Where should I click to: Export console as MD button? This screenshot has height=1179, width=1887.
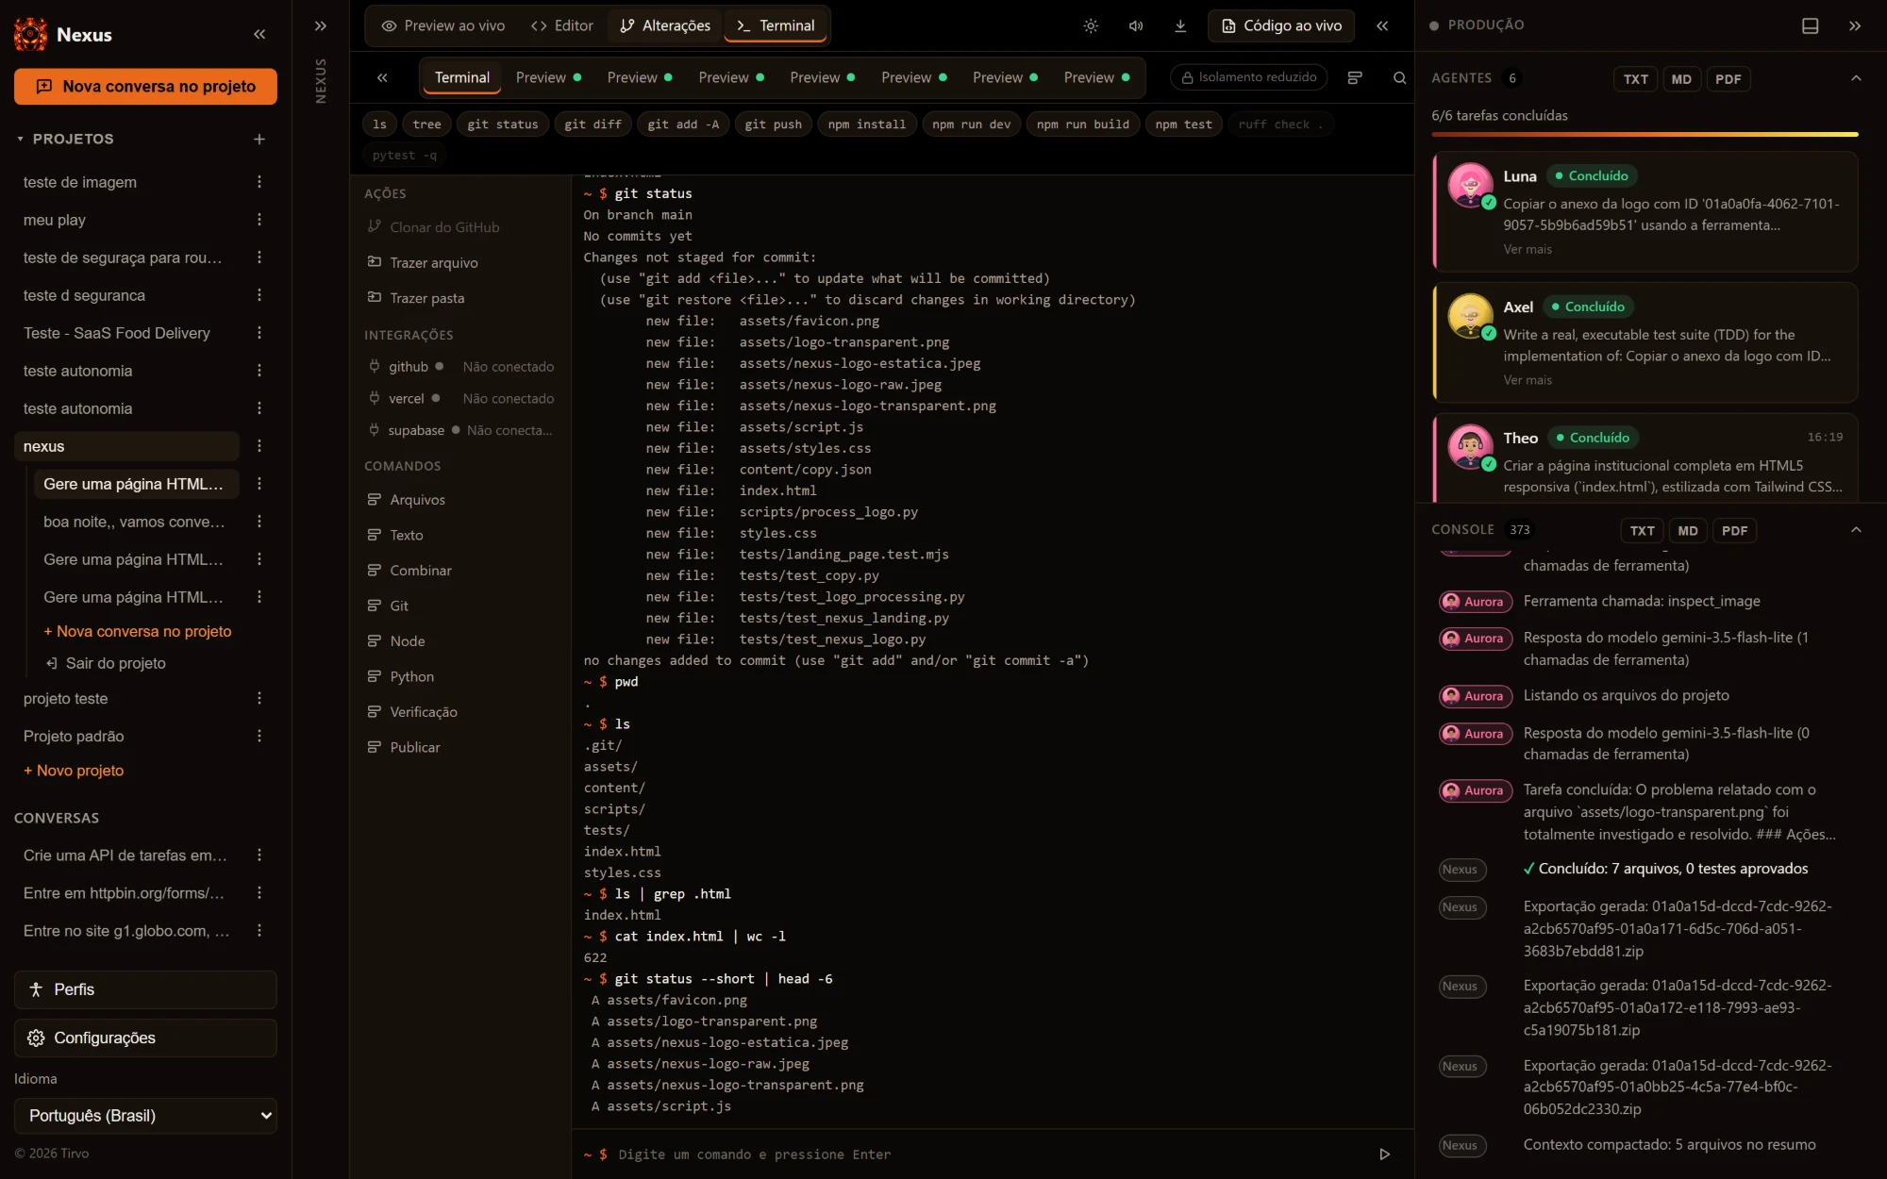click(1688, 531)
